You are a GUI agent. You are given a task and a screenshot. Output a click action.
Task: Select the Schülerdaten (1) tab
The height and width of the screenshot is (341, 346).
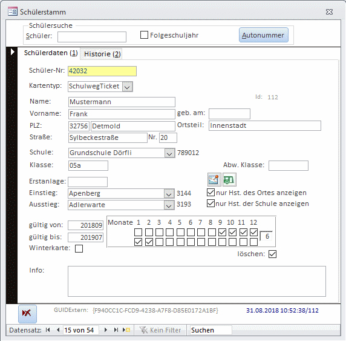[x=51, y=53]
